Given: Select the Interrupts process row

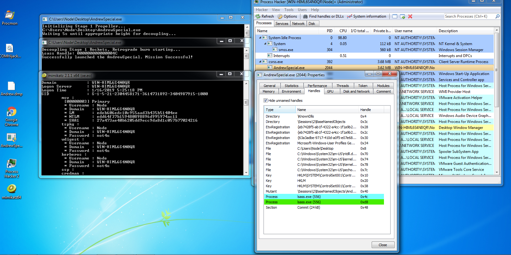Looking at the screenshot, I should [x=374, y=55].
